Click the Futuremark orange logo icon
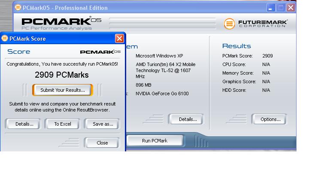The image size is (309, 193). [229, 24]
